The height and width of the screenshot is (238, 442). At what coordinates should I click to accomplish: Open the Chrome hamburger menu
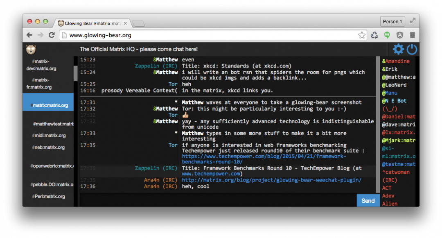point(413,35)
